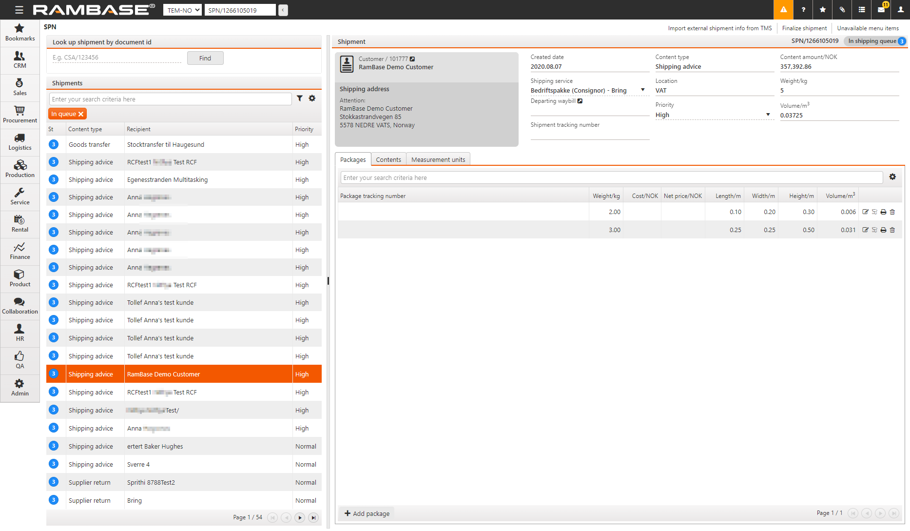This screenshot has width=910, height=531.
Task: Switch to the Contents tab
Action: tap(388, 159)
